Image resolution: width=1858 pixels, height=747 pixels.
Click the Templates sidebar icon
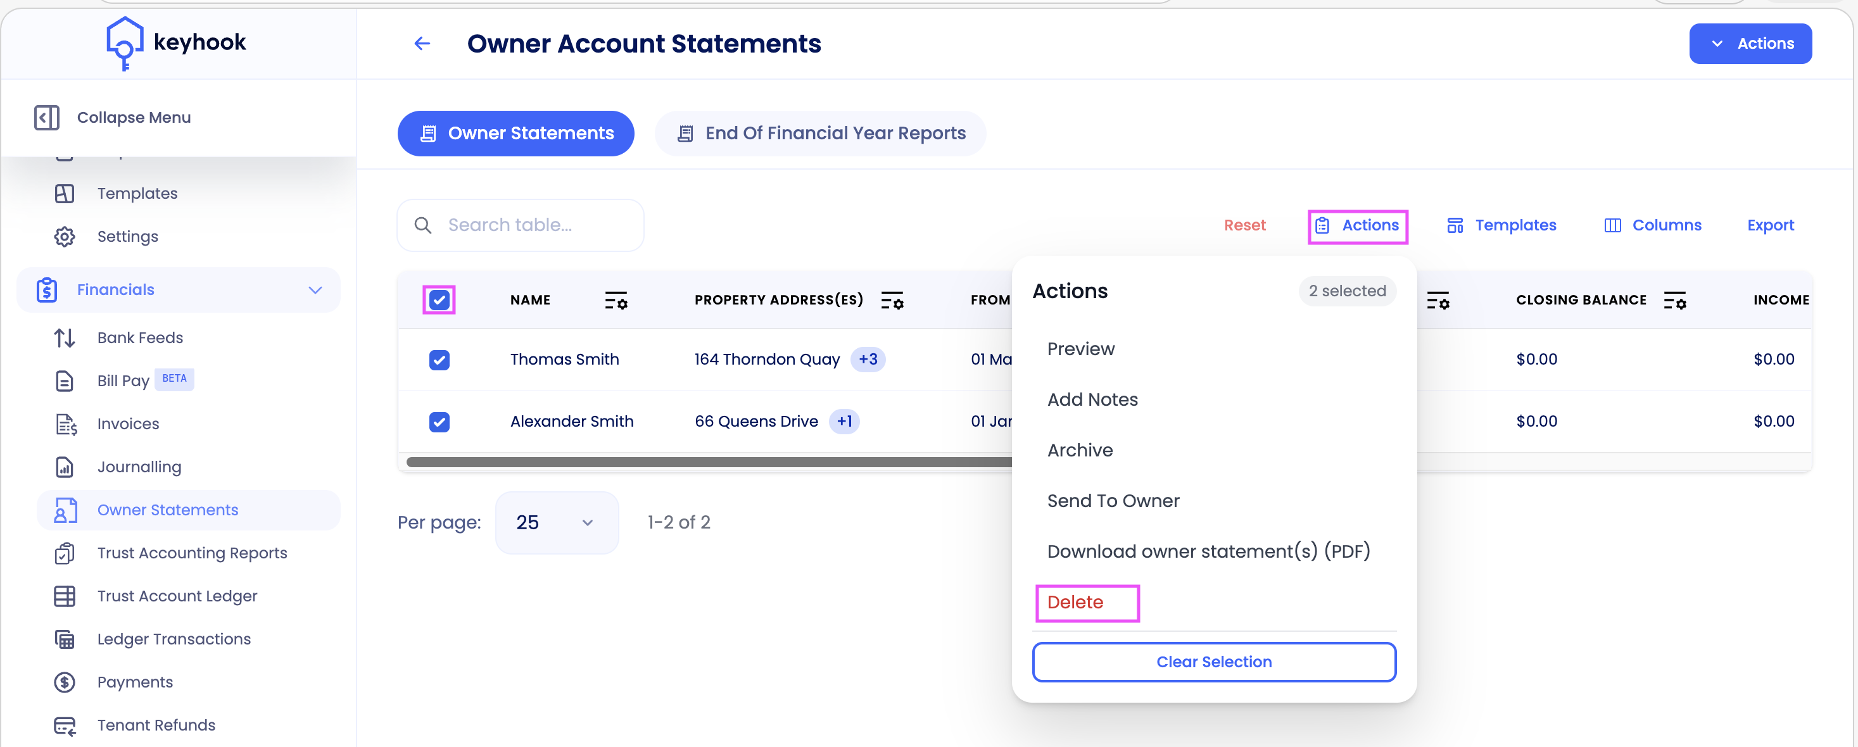point(65,193)
